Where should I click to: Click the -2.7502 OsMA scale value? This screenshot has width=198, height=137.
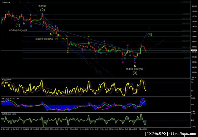click(194, 126)
